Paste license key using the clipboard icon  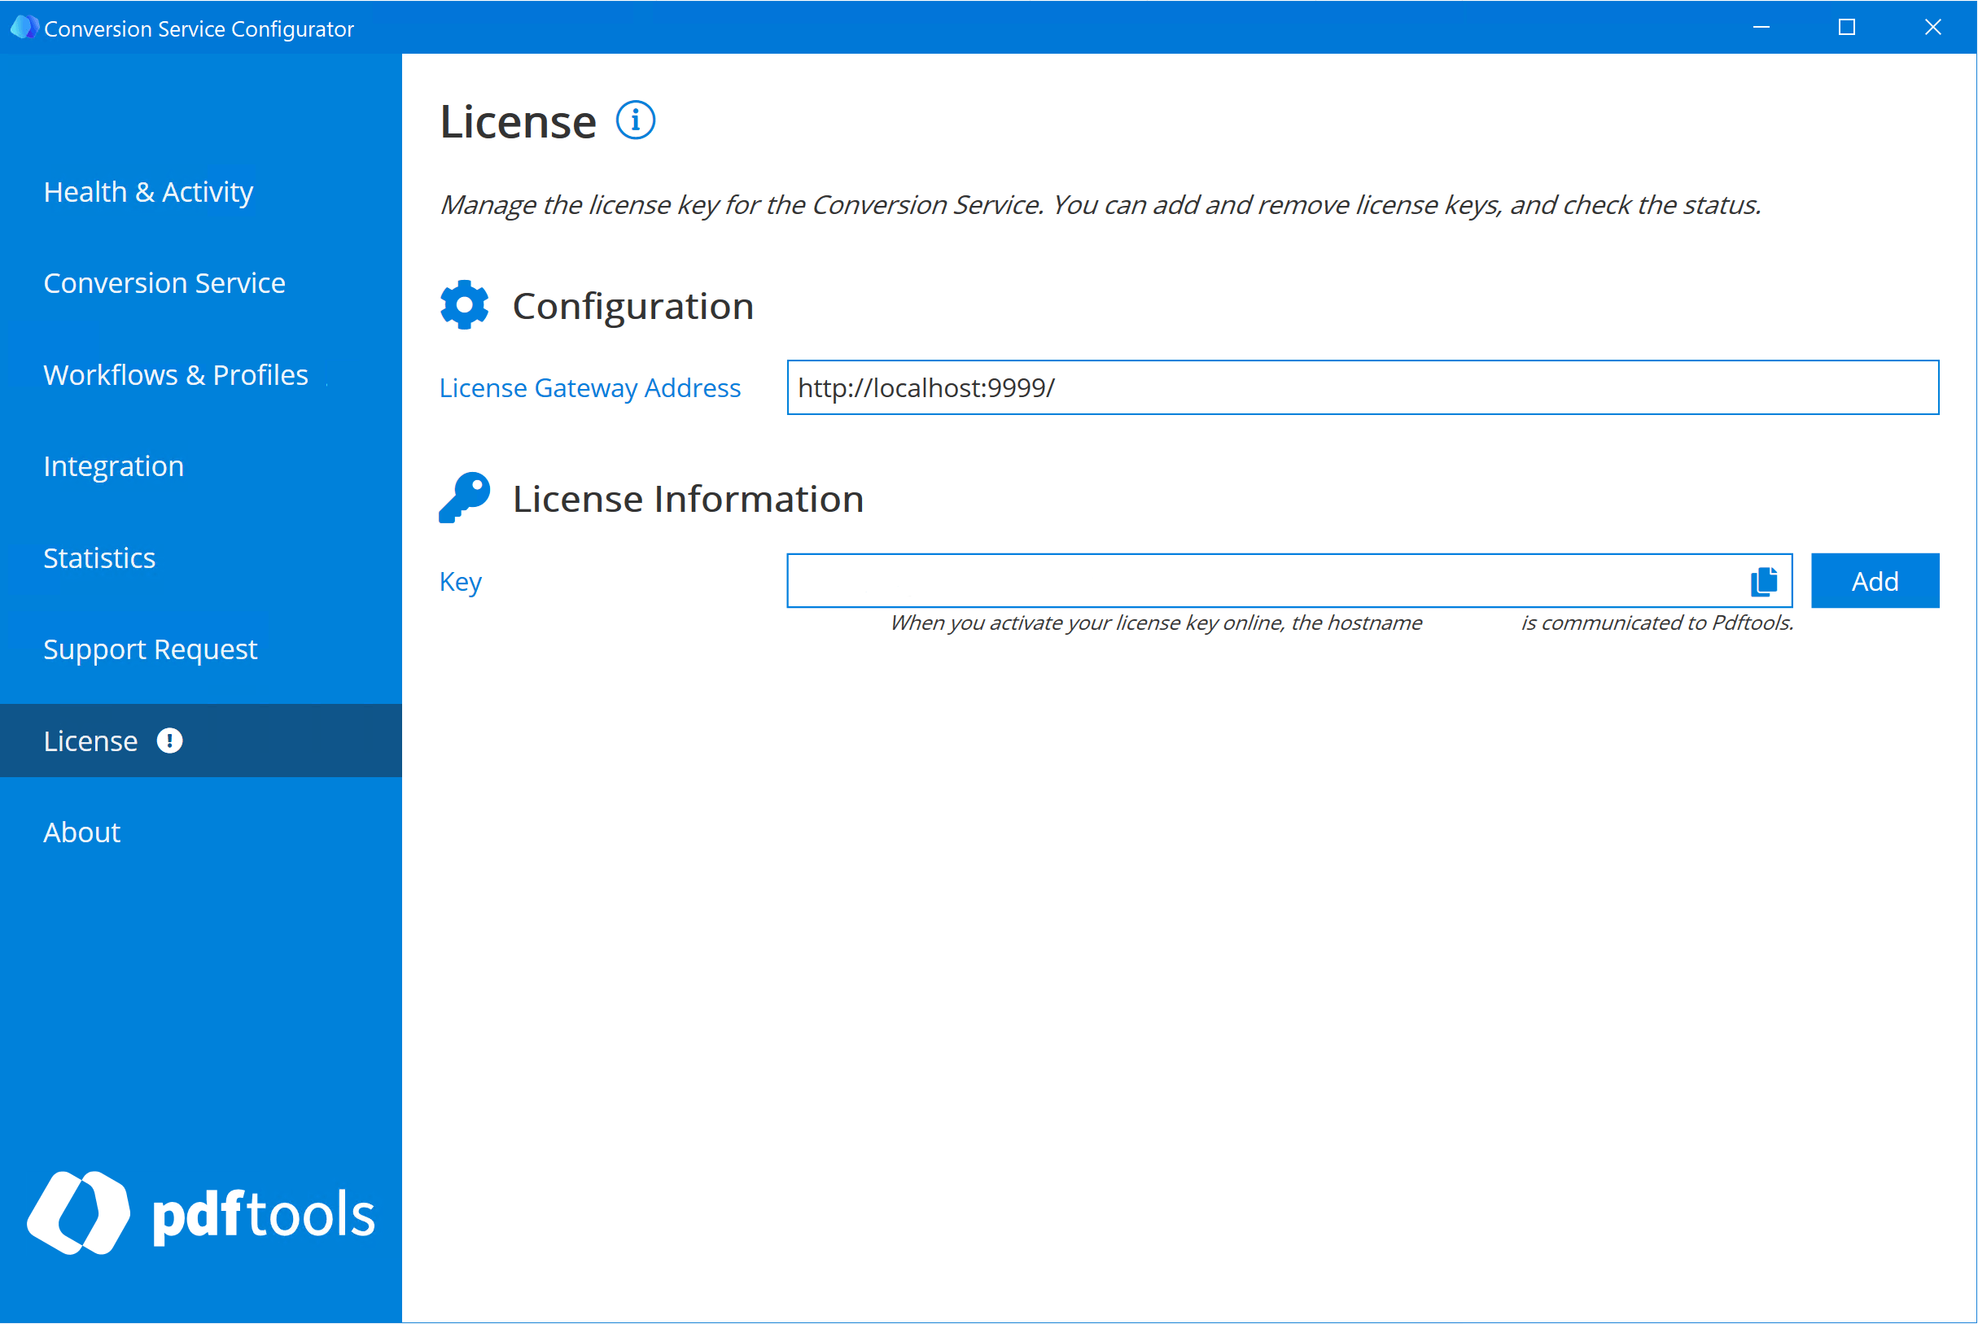point(1762,580)
